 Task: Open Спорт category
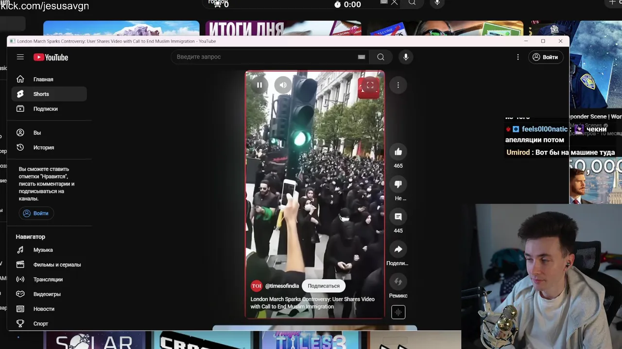49,324
